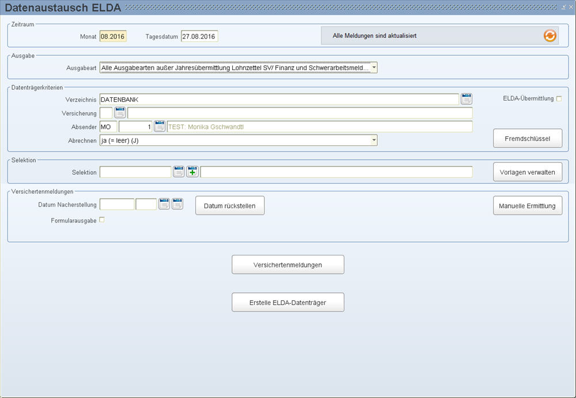This screenshot has height=398, width=576.
Task: Click the Versichertenmeldungen button
Action: click(287, 265)
